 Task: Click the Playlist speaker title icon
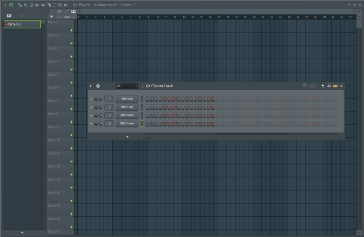click(75, 5)
